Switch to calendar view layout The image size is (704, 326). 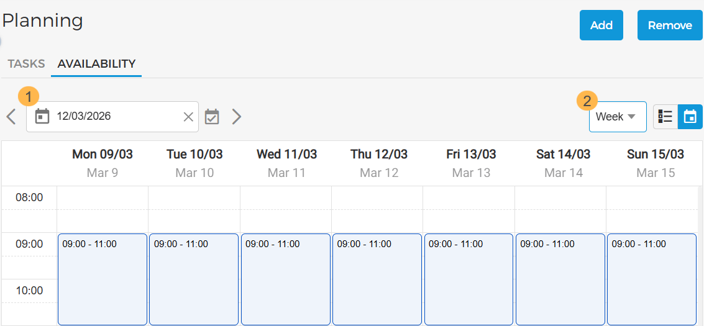coord(690,117)
